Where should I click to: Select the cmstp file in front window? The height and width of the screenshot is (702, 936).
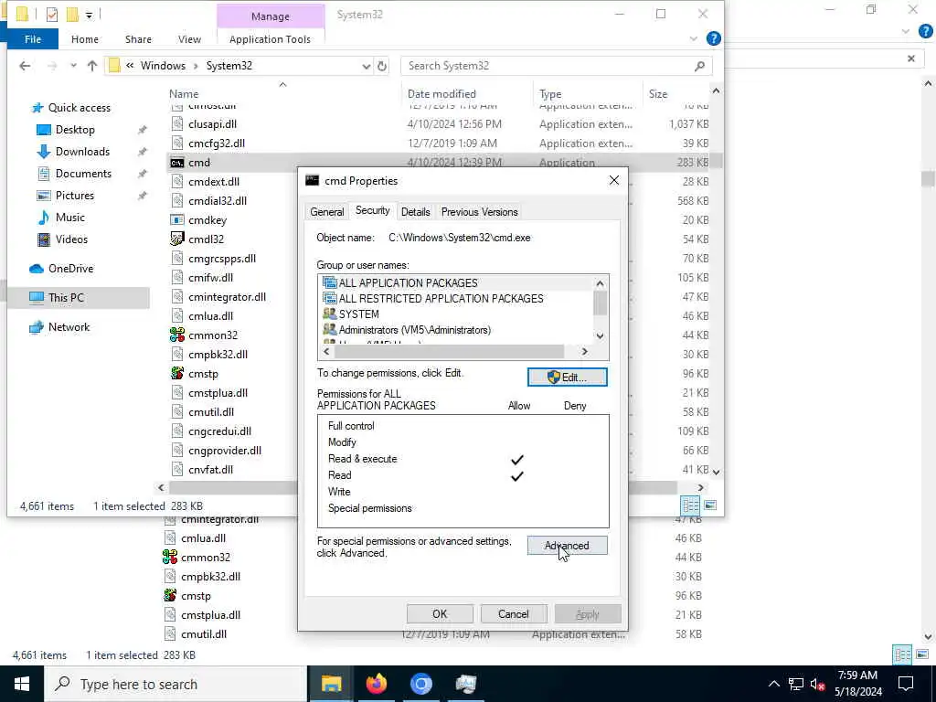tap(203, 374)
